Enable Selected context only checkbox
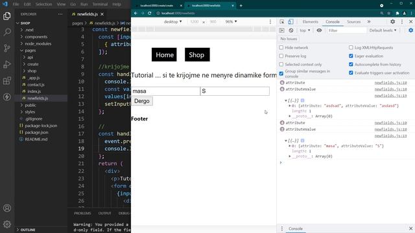Viewport: 415px width, 233px height. click(x=281, y=65)
